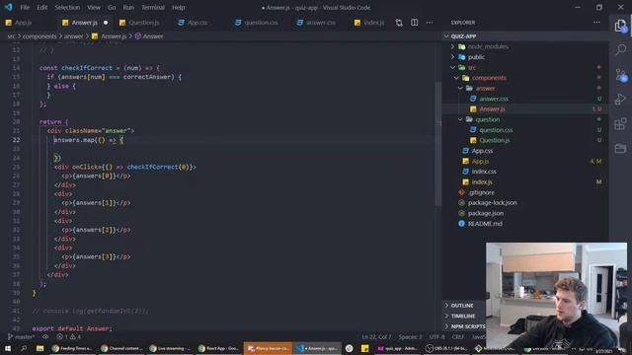Collapse the question folder
This screenshot has height=355, width=632.
(x=461, y=119)
